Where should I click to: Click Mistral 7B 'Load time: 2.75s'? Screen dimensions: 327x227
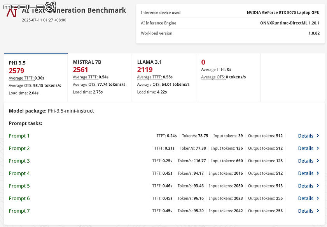coord(88,92)
